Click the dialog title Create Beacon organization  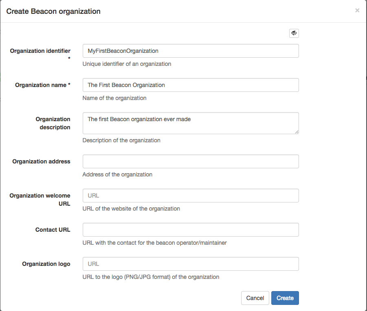(53, 11)
